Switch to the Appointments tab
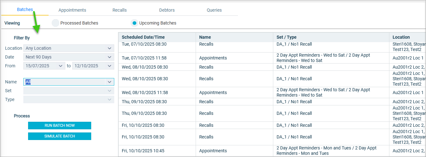The height and width of the screenshot is (157, 426). tap(72, 10)
